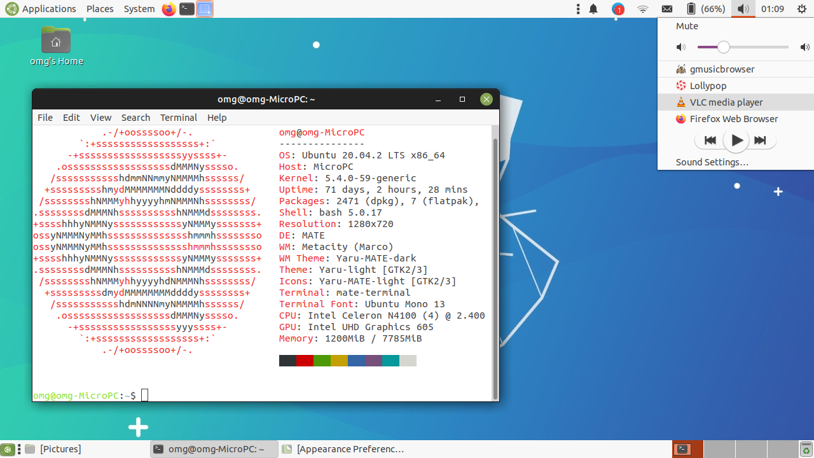
Task: Open the System menu
Action: click(139, 9)
